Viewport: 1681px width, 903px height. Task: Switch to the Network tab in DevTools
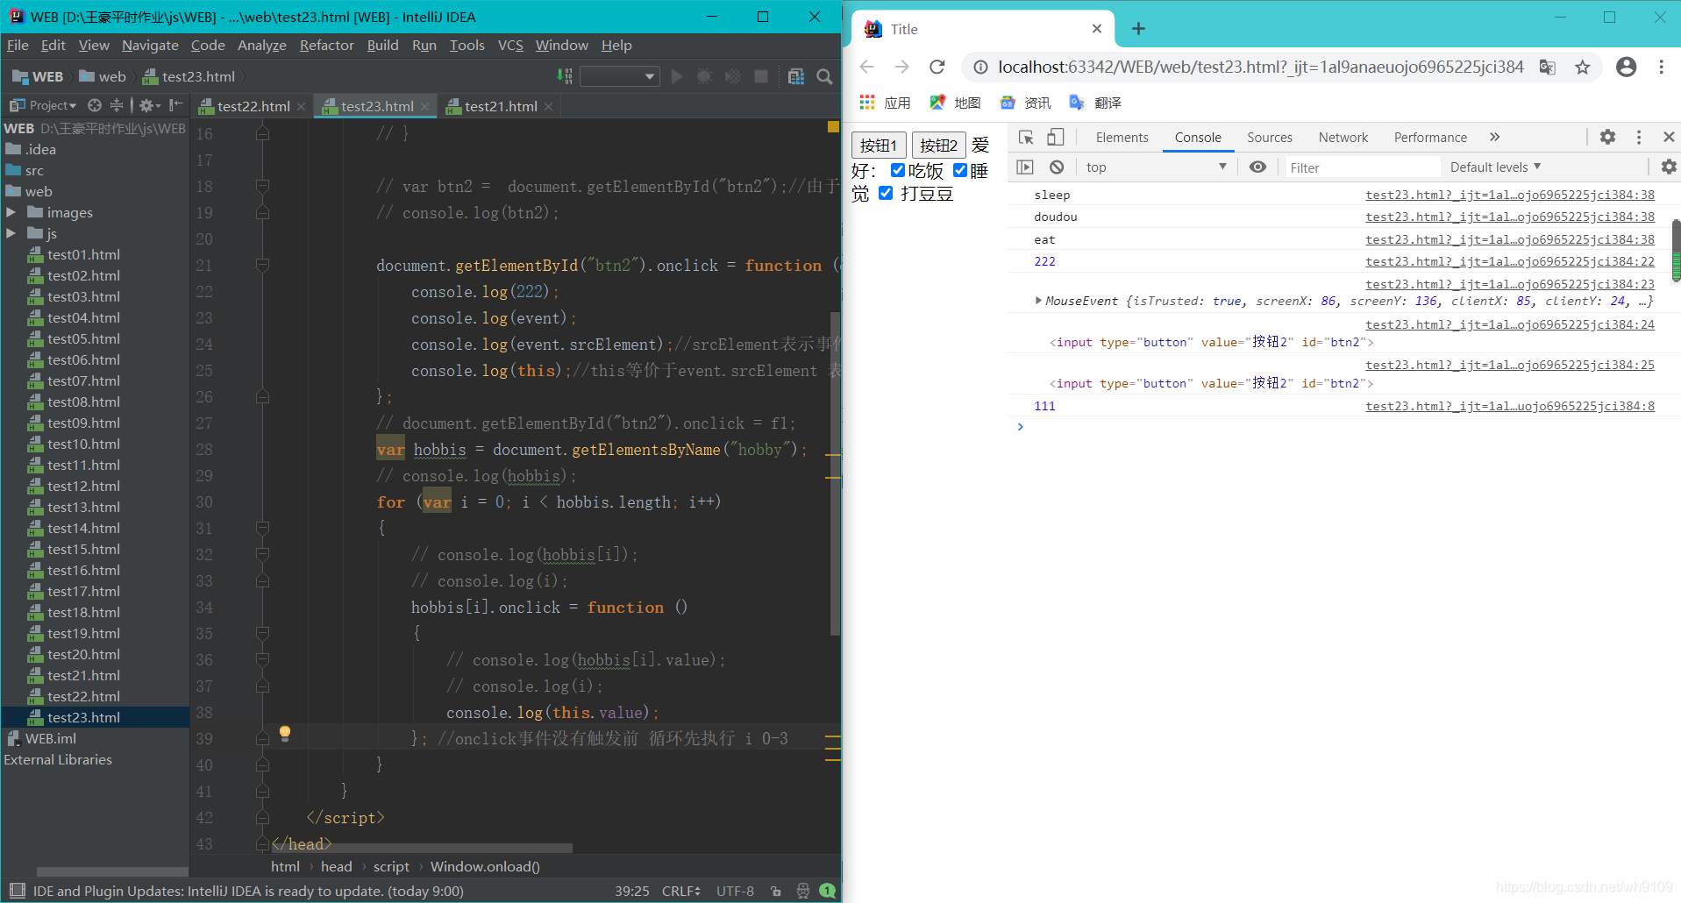[1343, 137]
